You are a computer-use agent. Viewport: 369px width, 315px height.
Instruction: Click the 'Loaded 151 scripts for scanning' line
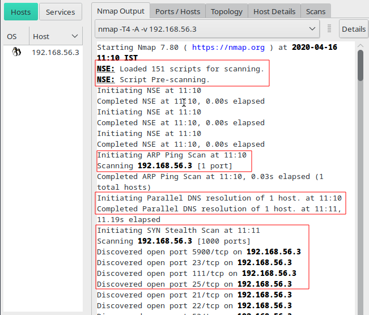coord(180,69)
